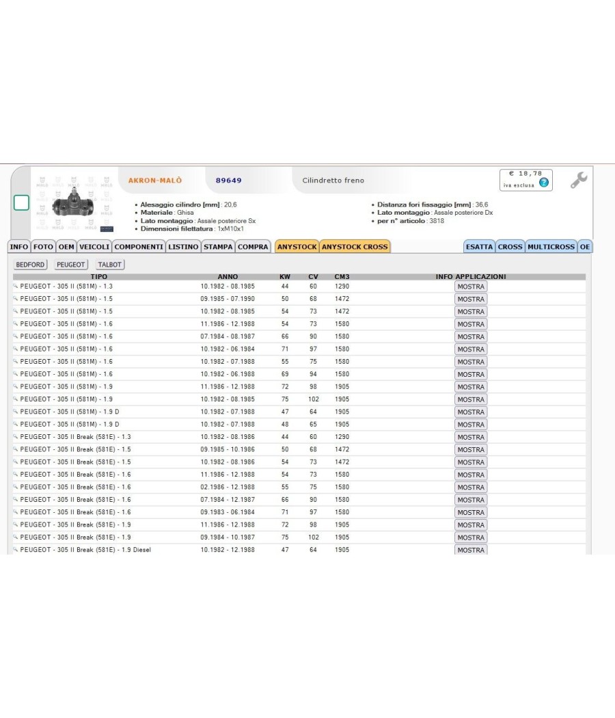Viewport: 615px width, 718px height.
Task: Open the OEM tab
Action: [66, 246]
